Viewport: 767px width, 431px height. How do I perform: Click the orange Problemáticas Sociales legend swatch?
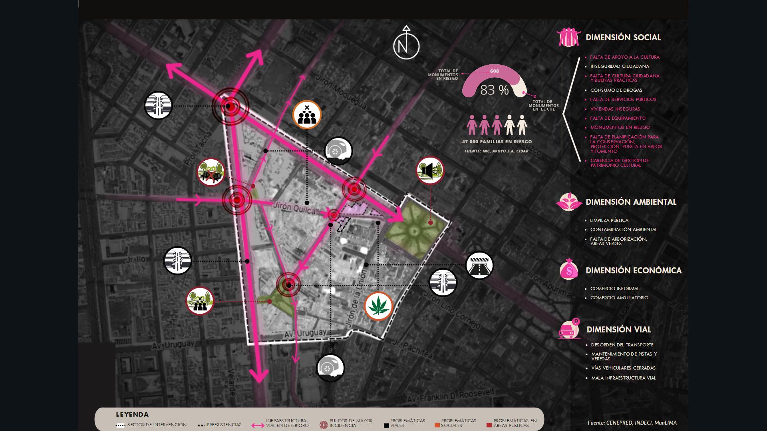pyautogui.click(x=437, y=425)
